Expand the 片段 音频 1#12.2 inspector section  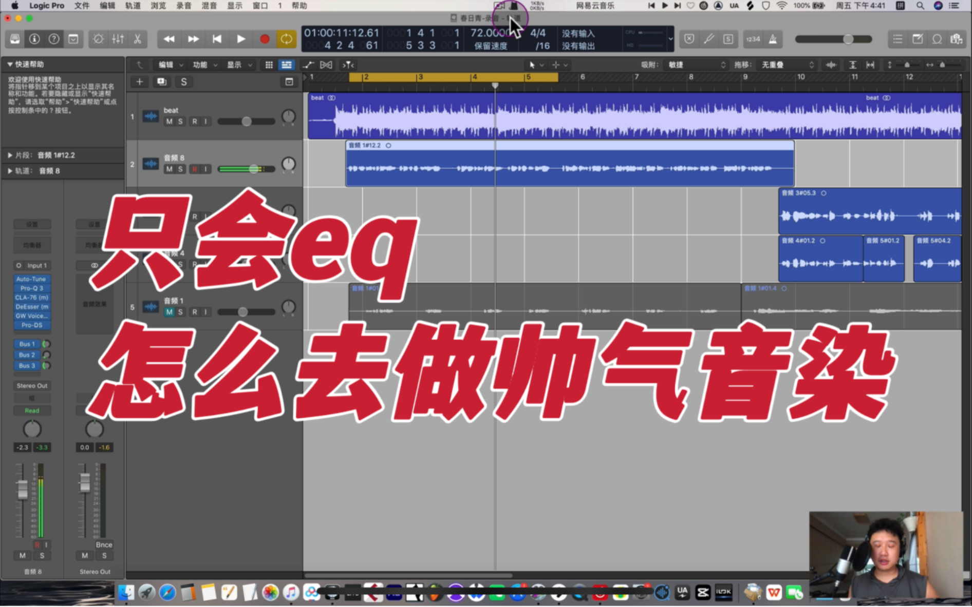(x=10, y=155)
